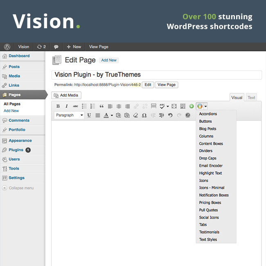Open + New in the admin bar
The height and width of the screenshot is (266, 266).
click(74, 47)
